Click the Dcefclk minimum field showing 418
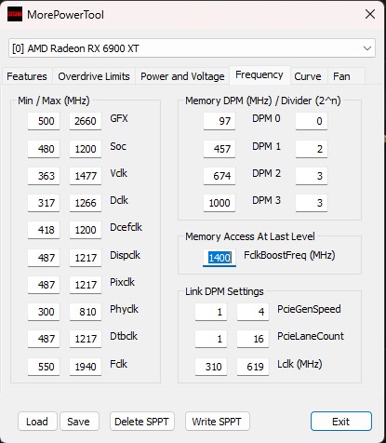 tap(44, 230)
